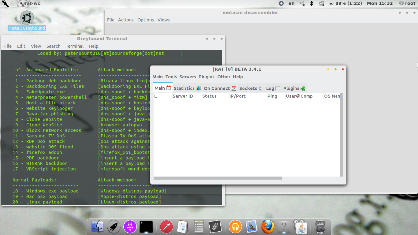
Task: Open the trash can in the dock
Action: [320, 227]
